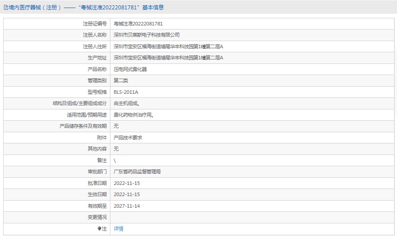Click 无 in the 其他内容 row
Image resolution: width=397 pixels, height=239 pixels.
tap(116, 149)
